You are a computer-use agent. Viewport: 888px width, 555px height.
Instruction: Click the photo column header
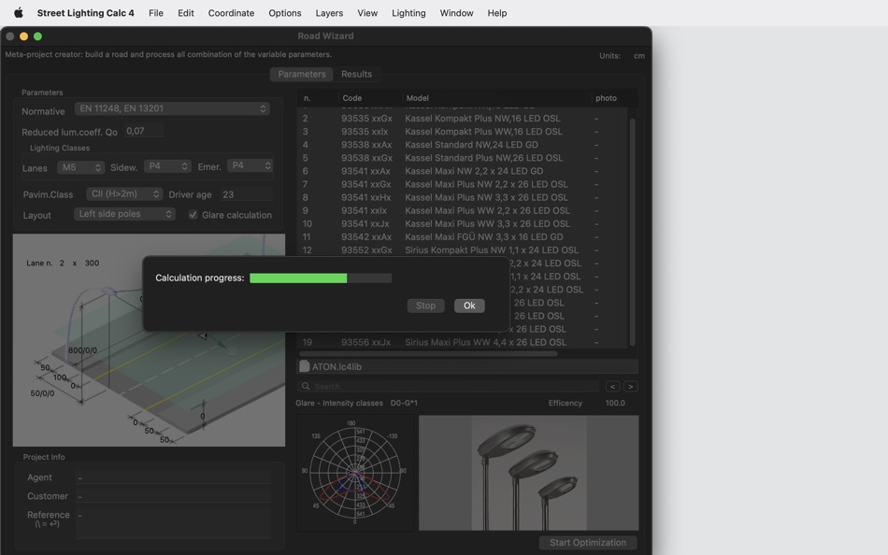click(x=606, y=98)
